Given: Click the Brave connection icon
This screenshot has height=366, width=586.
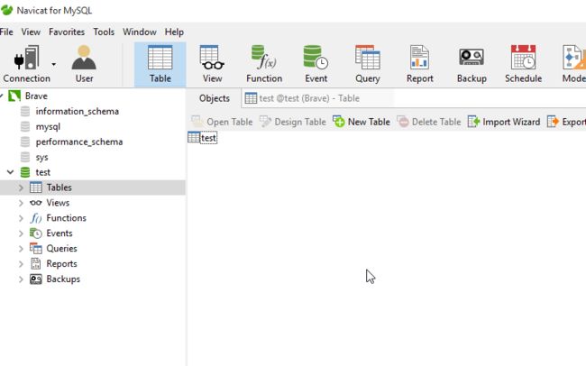Looking at the screenshot, I should (x=14, y=96).
